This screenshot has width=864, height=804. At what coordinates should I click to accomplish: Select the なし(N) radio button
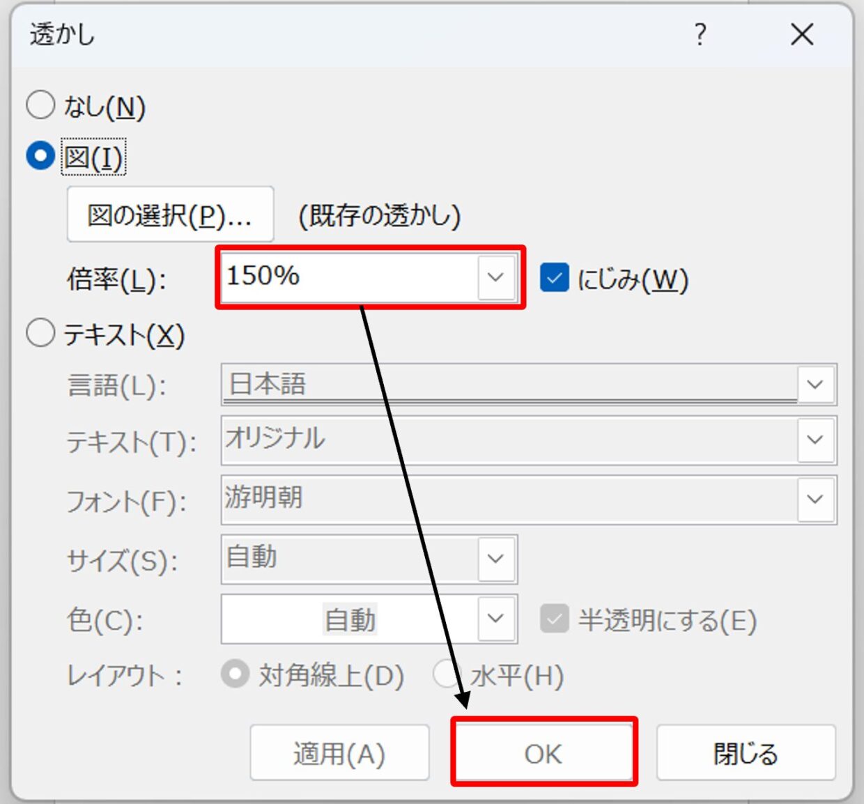pyautogui.click(x=40, y=105)
